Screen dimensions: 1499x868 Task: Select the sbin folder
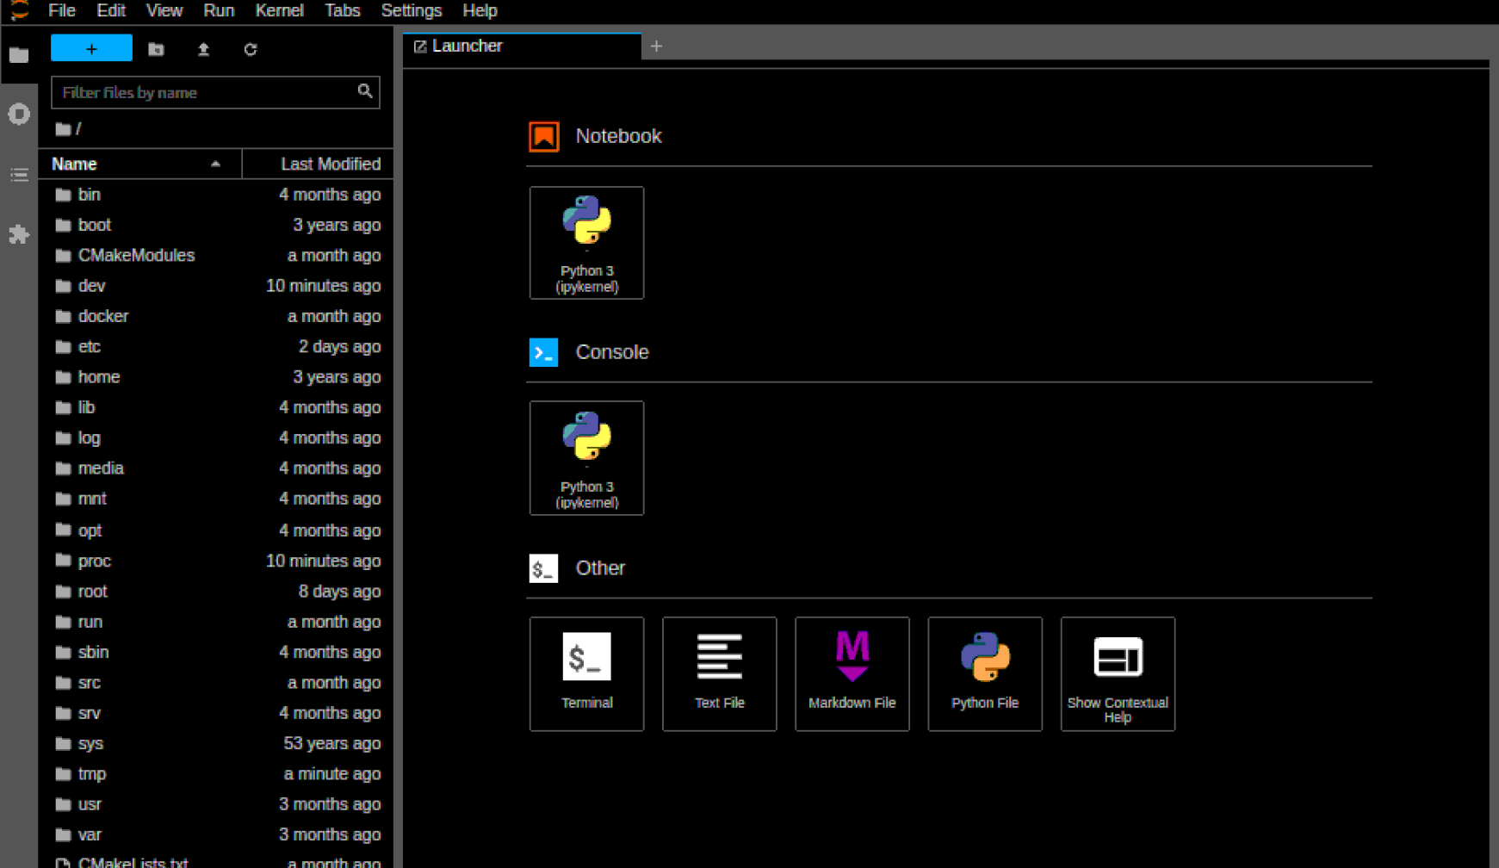pos(216,652)
